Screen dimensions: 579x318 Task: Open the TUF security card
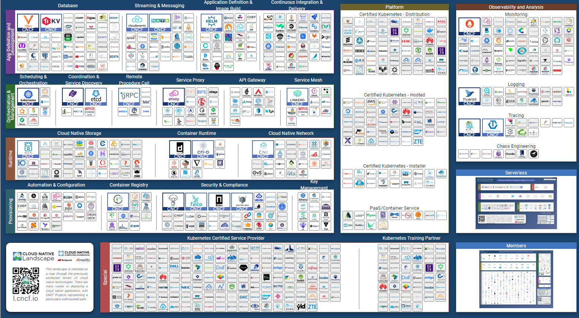point(173,202)
